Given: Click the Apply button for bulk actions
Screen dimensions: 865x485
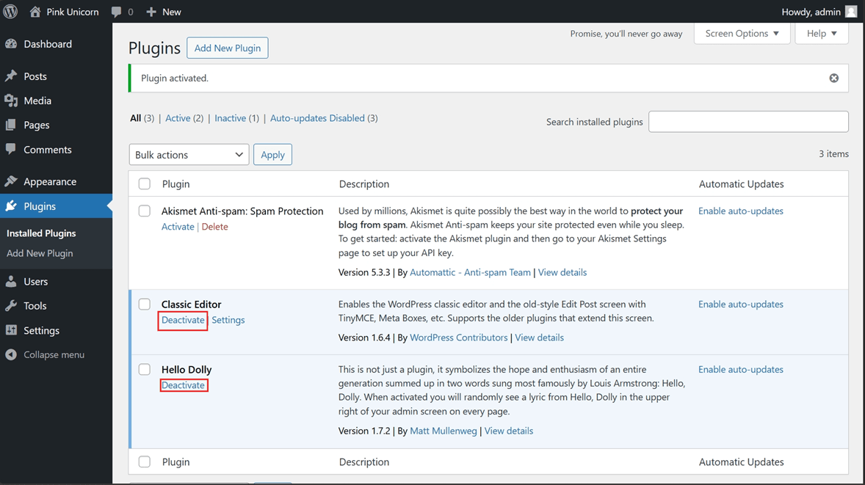Looking at the screenshot, I should (272, 154).
